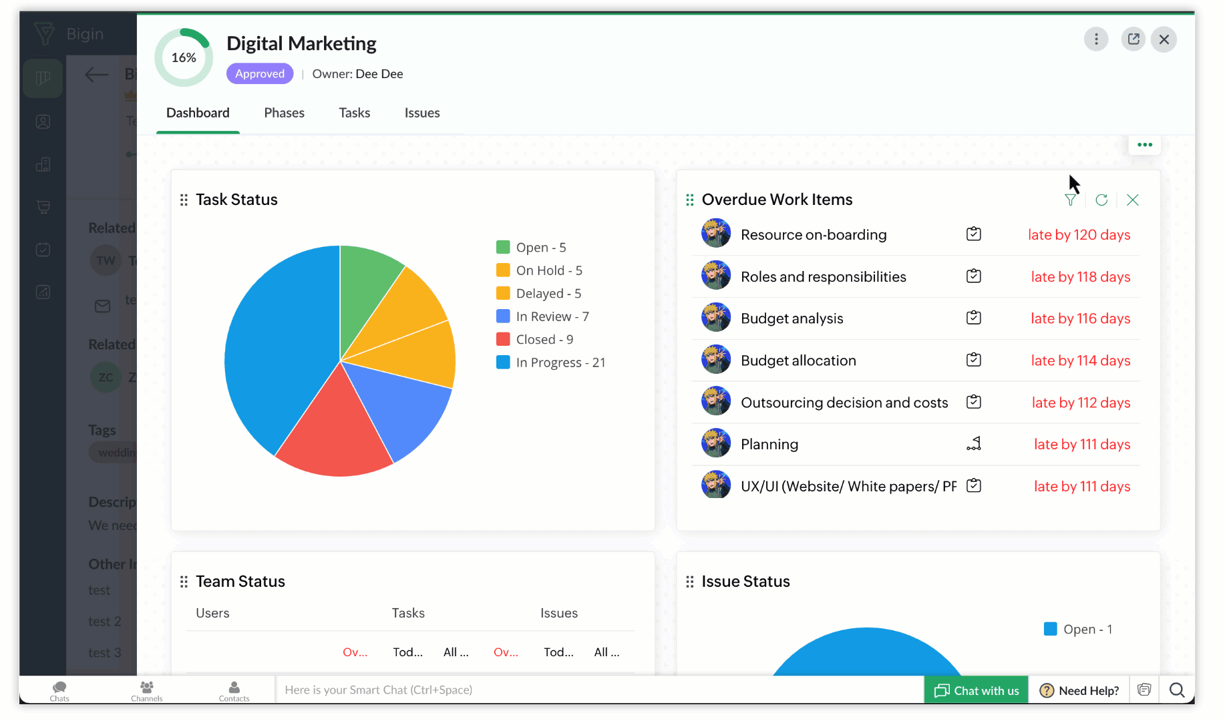Open the message archive icon in bottom bar
This screenshot has width=1223, height=721.
[1144, 690]
